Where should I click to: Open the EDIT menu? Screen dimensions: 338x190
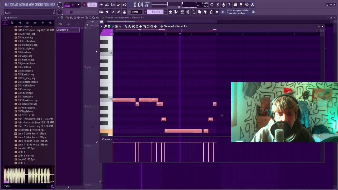12,4
